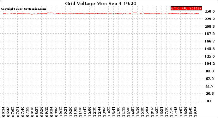Select the 166.7 y-axis label

pos(209,41)
